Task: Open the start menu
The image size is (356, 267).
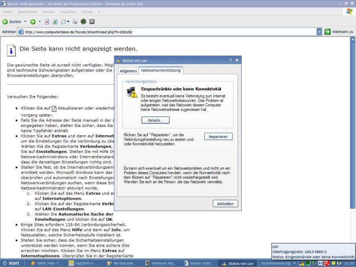Action: click(11, 263)
